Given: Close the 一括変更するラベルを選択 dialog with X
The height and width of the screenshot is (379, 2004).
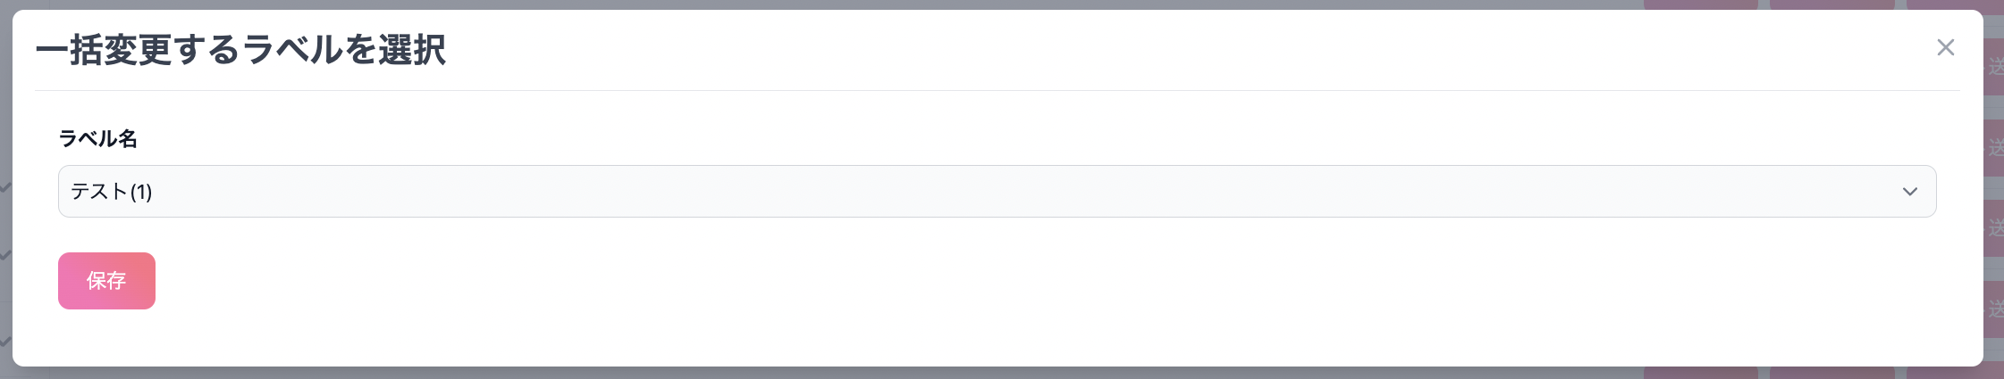Looking at the screenshot, I should [x=1945, y=48].
